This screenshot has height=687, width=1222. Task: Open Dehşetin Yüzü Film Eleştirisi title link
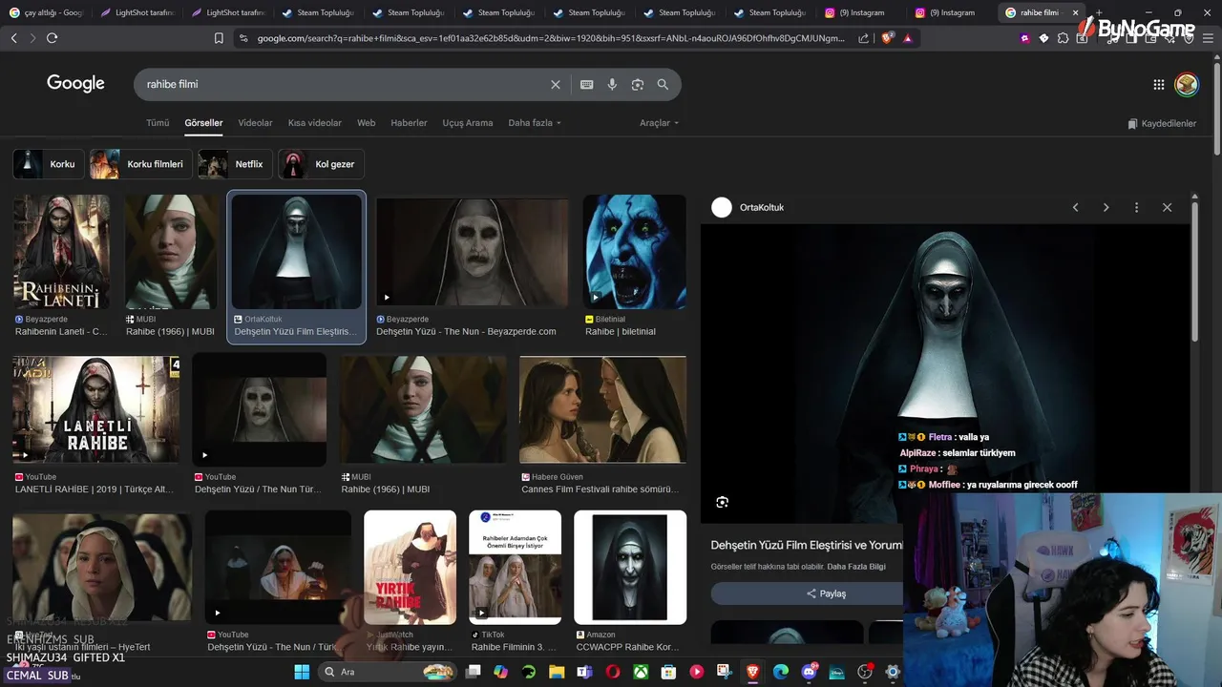point(807,545)
